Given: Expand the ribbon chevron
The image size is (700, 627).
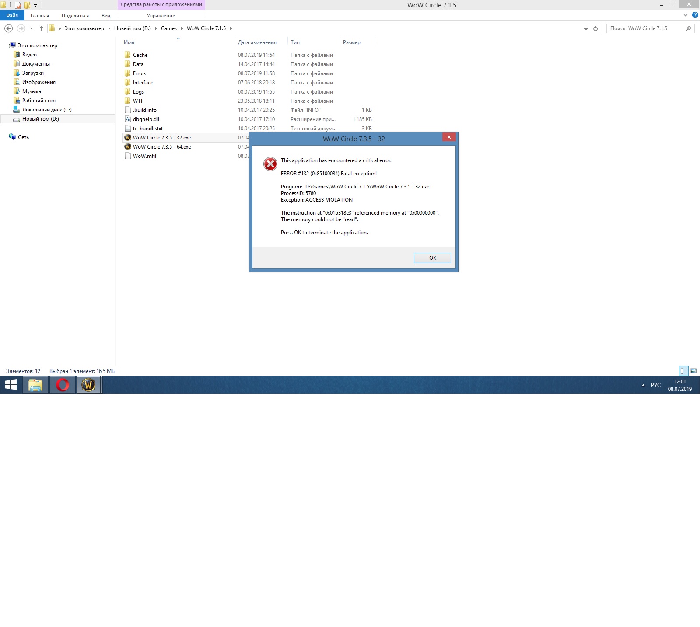Looking at the screenshot, I should [x=686, y=15].
